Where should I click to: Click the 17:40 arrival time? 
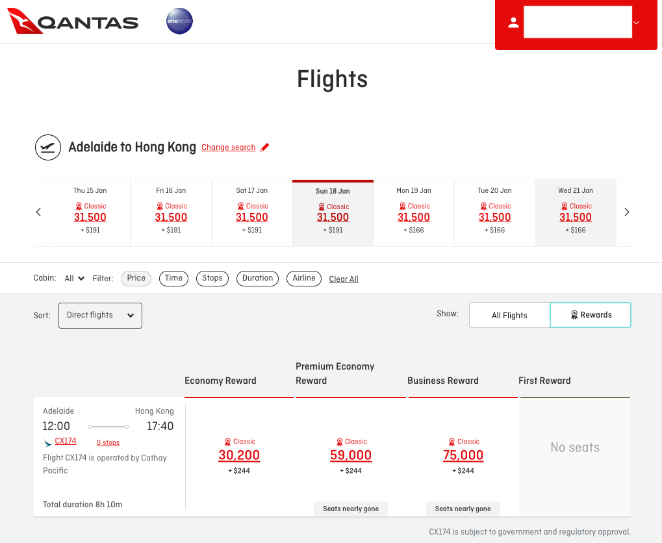[160, 426]
